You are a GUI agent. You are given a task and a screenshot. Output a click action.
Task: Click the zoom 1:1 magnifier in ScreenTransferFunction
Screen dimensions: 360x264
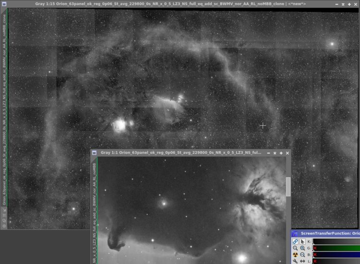point(295,248)
